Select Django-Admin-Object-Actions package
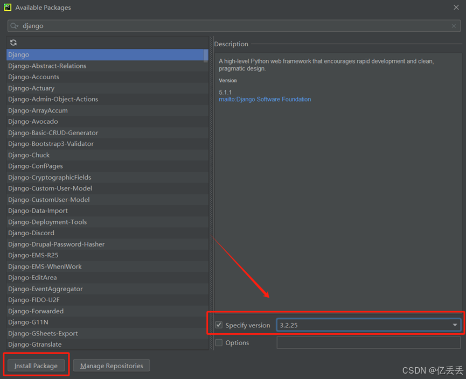The image size is (466, 379). click(107, 99)
